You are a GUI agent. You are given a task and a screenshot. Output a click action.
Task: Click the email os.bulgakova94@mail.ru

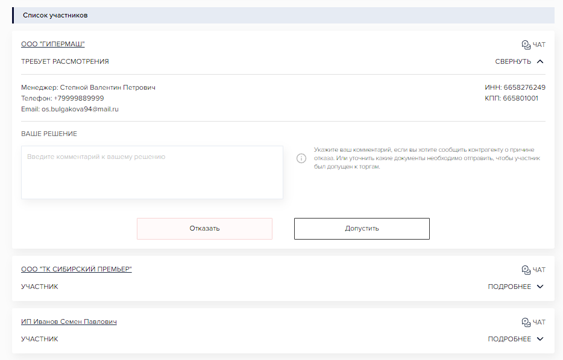click(x=80, y=109)
